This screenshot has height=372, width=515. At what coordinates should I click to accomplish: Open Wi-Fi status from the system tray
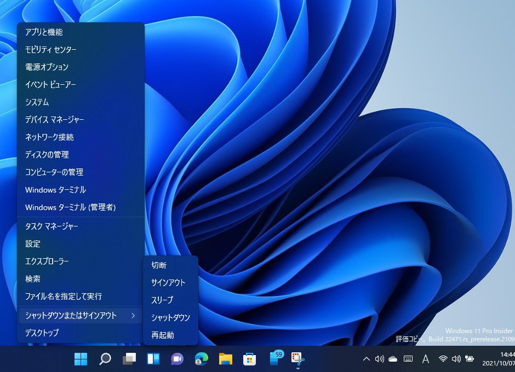click(444, 359)
